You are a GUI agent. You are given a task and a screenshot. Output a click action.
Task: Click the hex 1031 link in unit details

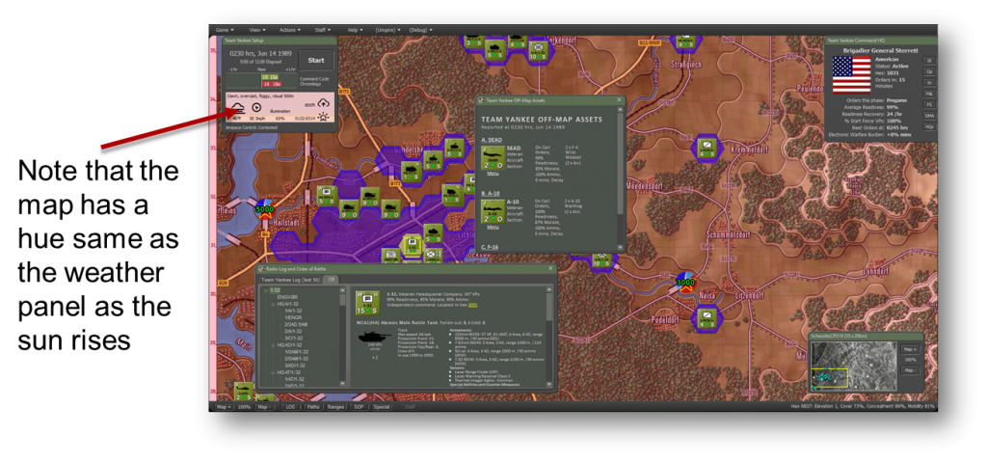[x=472, y=305]
